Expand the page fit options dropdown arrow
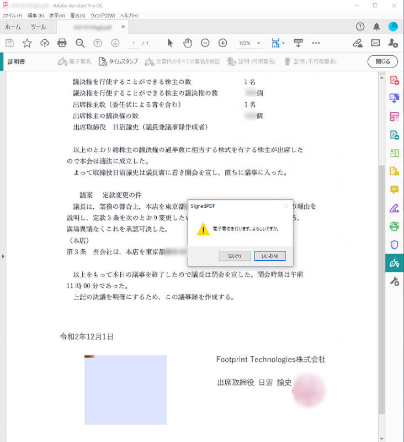This screenshot has height=442, width=404. tap(283, 43)
